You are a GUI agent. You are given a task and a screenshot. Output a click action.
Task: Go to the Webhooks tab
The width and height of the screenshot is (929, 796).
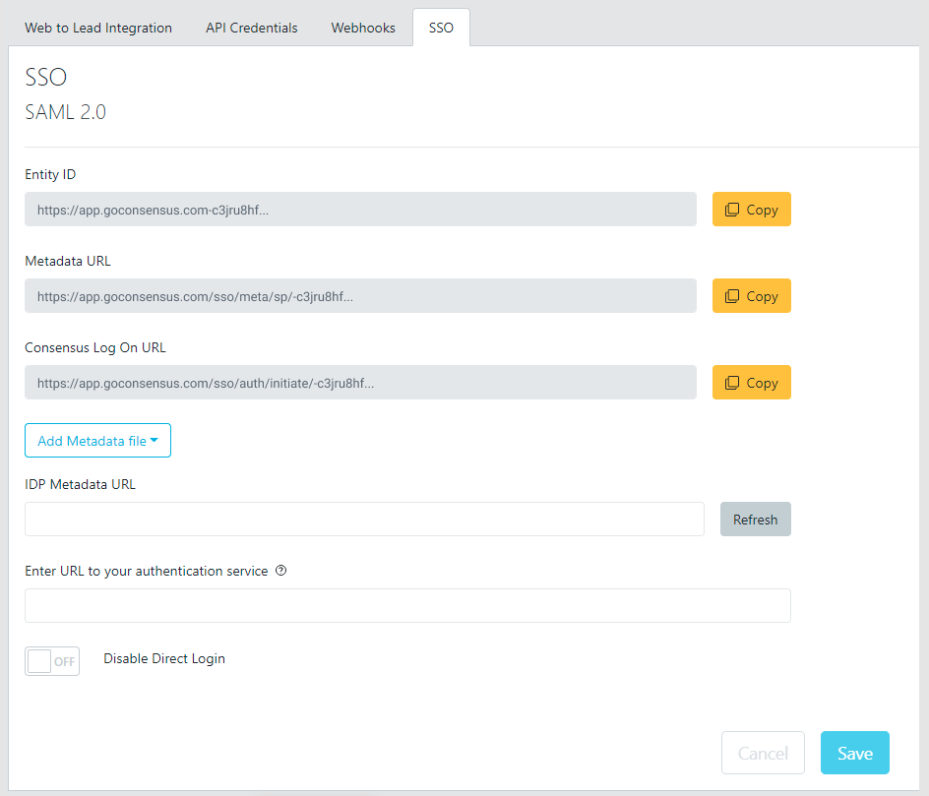coord(363,28)
